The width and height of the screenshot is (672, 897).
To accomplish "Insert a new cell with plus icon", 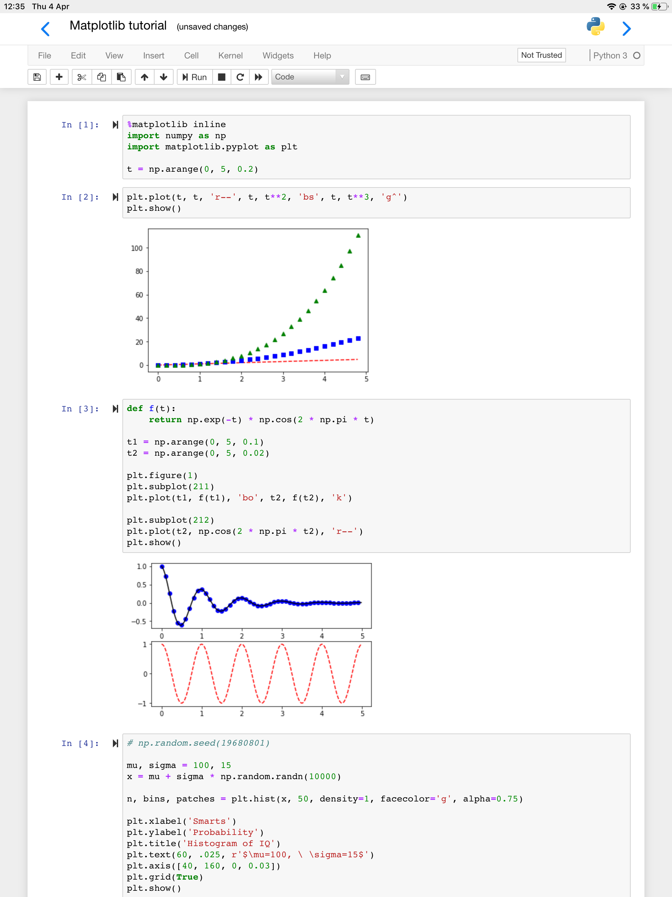I will pos(59,77).
